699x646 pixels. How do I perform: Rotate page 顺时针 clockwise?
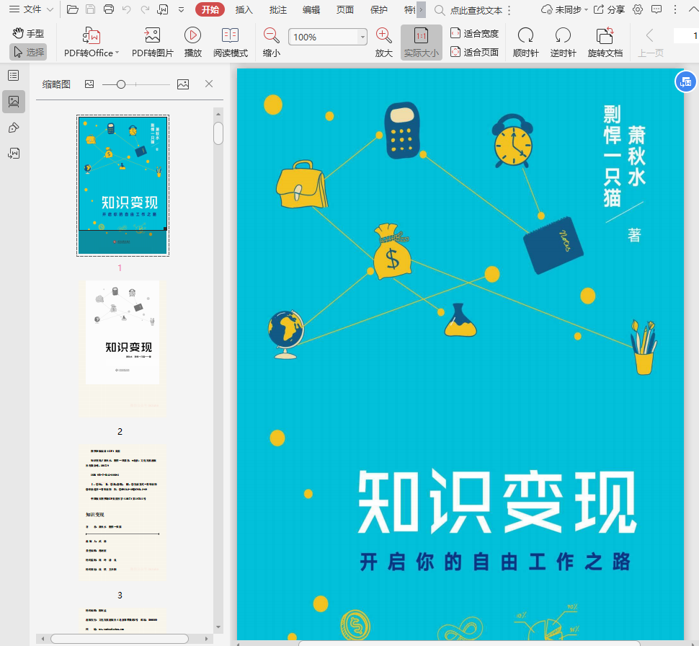coord(525,43)
